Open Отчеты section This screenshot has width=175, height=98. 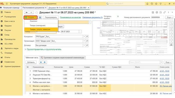click(7, 57)
